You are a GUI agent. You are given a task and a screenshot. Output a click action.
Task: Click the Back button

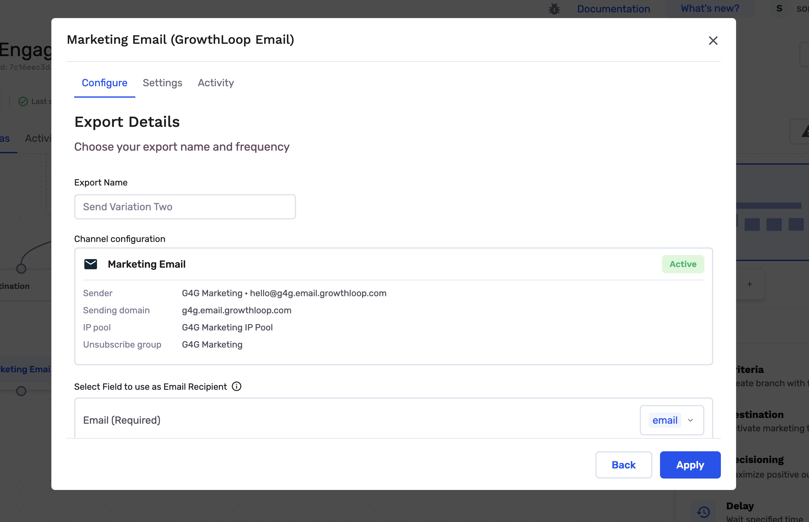624,465
